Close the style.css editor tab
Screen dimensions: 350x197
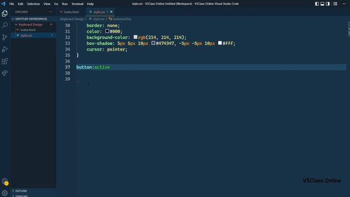(x=112, y=12)
